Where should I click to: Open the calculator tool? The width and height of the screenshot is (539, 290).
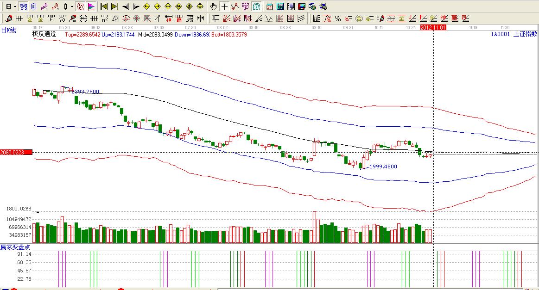tap(280, 6)
